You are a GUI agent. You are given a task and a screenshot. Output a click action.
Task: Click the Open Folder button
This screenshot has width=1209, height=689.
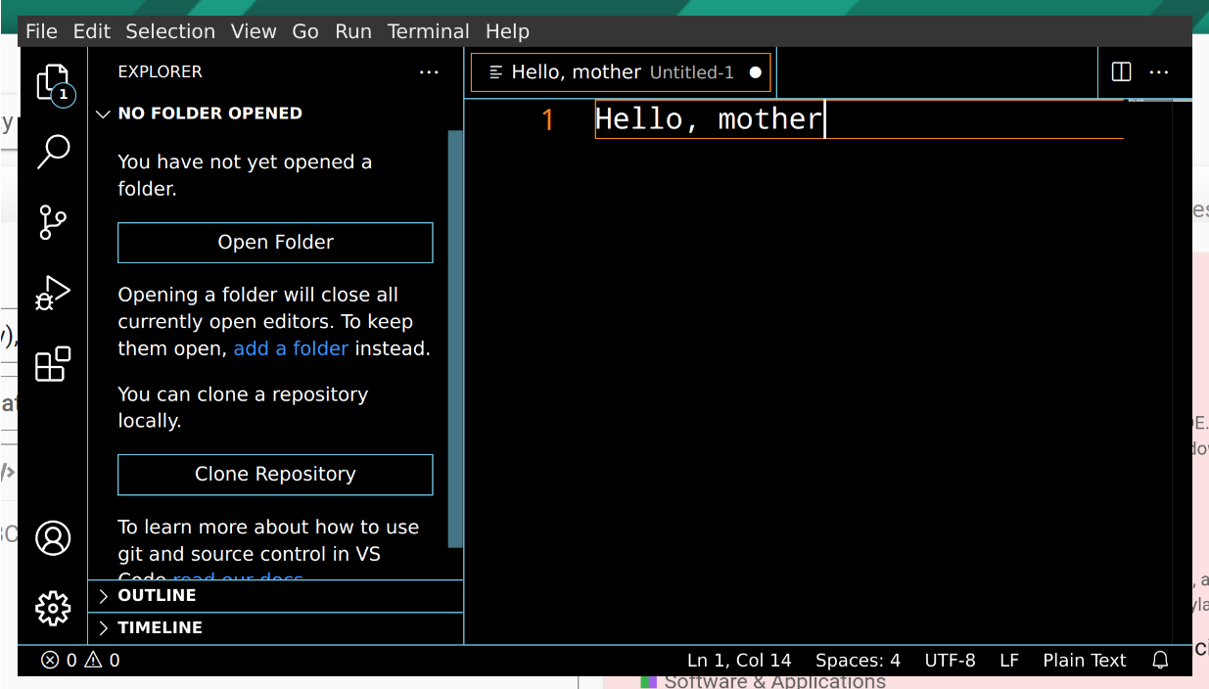click(x=275, y=243)
